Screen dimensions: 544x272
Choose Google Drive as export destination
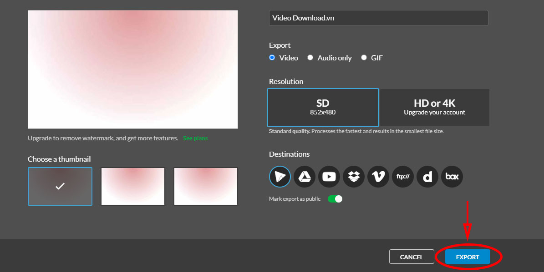click(305, 177)
